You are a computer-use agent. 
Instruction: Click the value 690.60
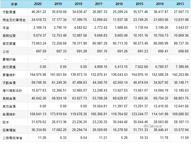click(x=184, y=51)
